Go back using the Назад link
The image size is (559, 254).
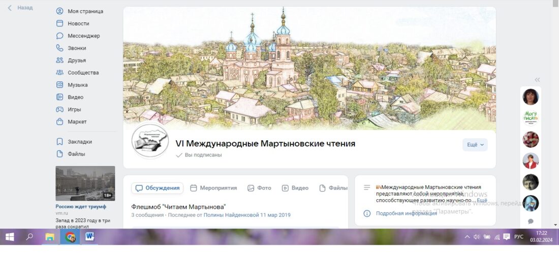[21, 8]
